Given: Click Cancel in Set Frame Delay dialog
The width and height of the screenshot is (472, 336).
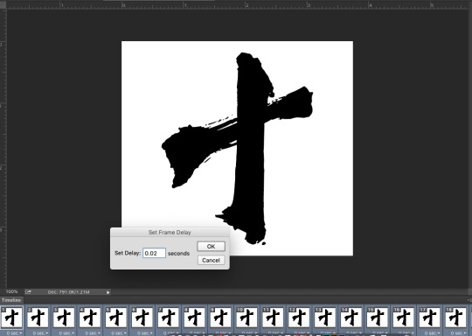Looking at the screenshot, I should [211, 260].
